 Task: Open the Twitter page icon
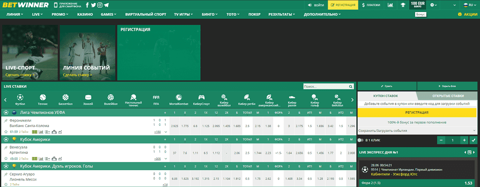click(93, 5)
